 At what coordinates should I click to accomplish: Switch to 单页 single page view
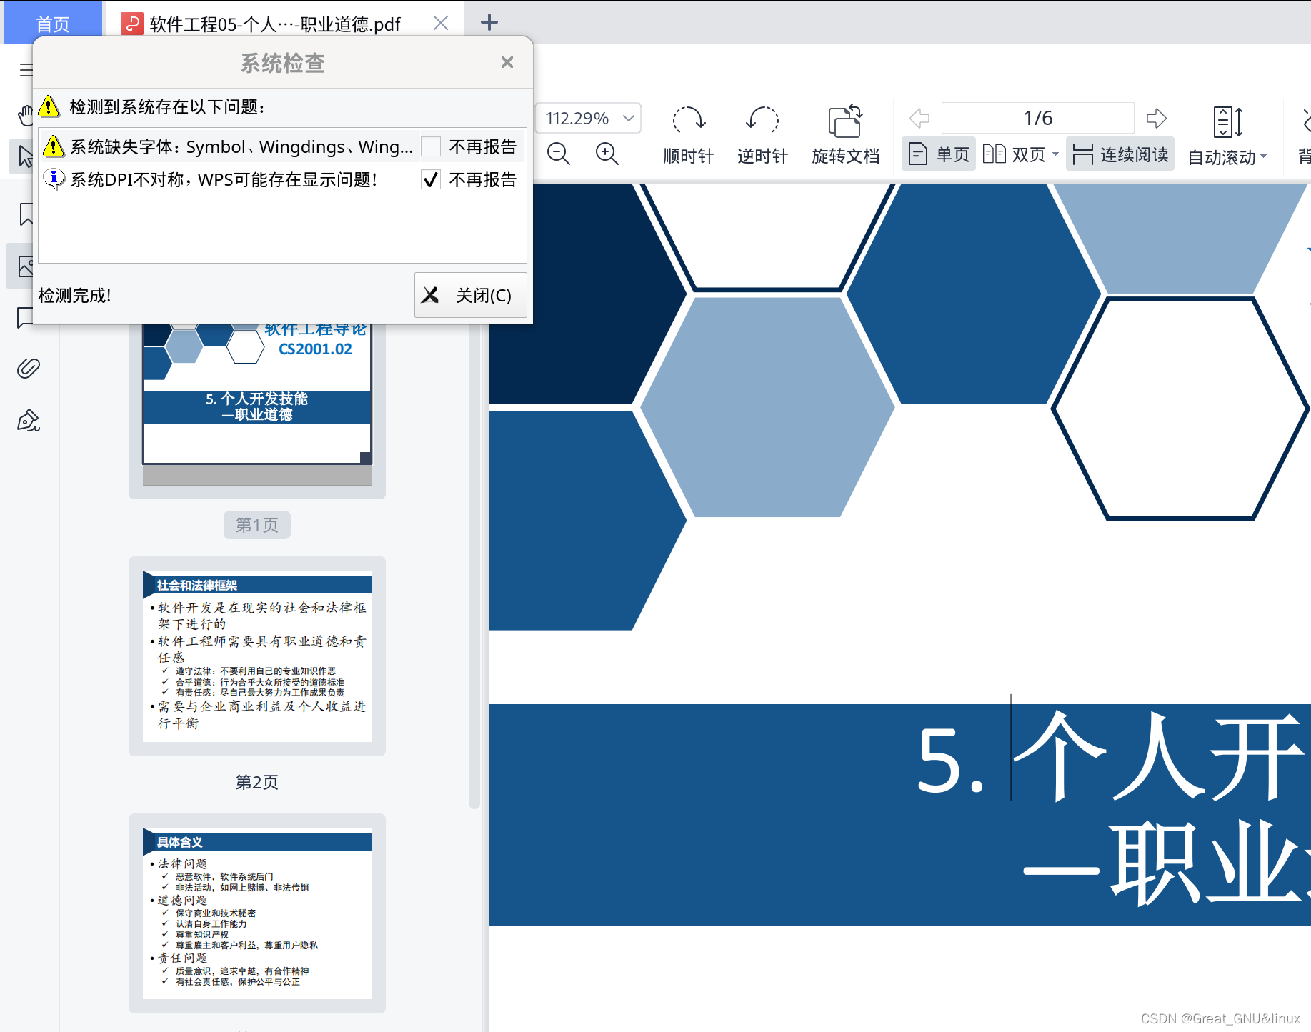(x=939, y=154)
